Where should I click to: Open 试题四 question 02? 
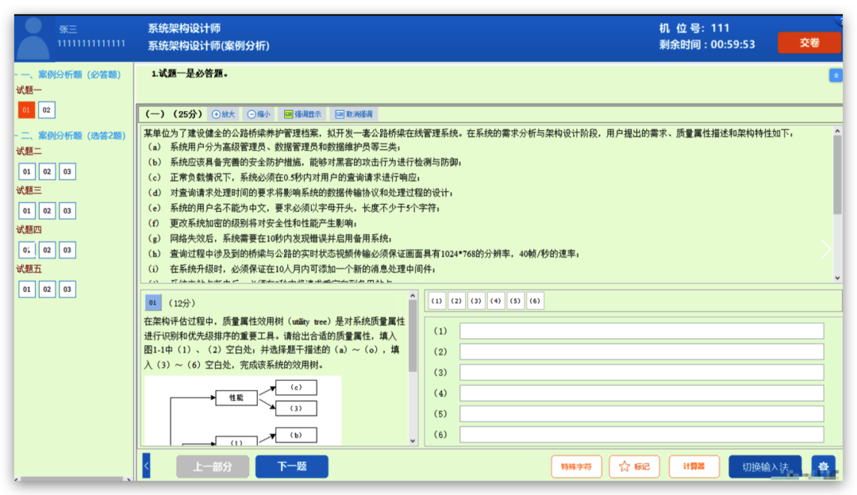coord(47,250)
